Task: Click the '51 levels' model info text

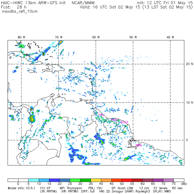Action: [x=160, y=188]
